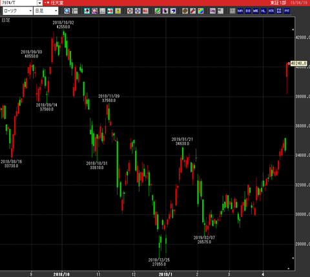Click the 2018/09/03 40550.0 label

click(32, 54)
